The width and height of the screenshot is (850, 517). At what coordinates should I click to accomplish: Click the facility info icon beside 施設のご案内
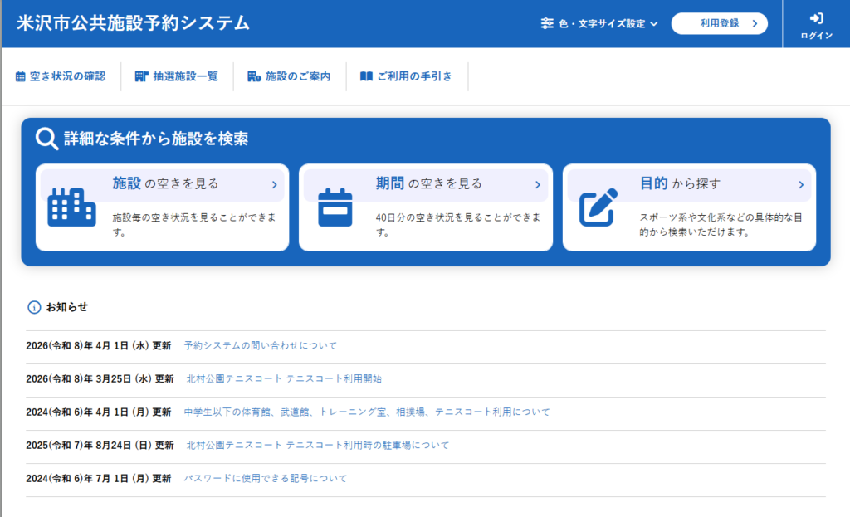pyautogui.click(x=254, y=76)
